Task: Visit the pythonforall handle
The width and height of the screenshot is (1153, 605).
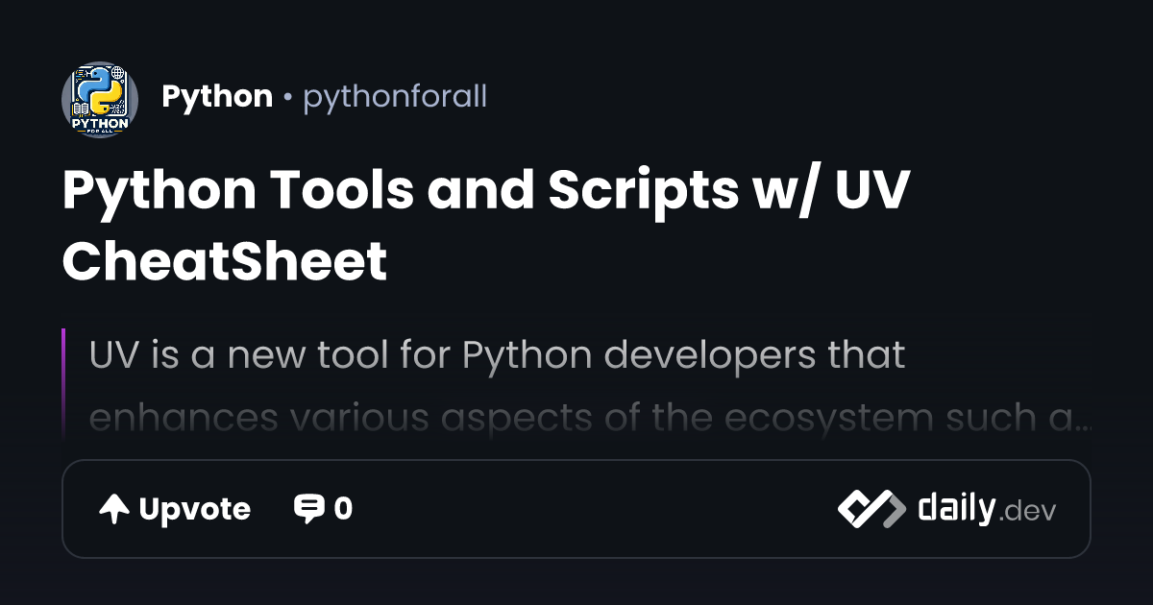Action: pyautogui.click(x=395, y=97)
